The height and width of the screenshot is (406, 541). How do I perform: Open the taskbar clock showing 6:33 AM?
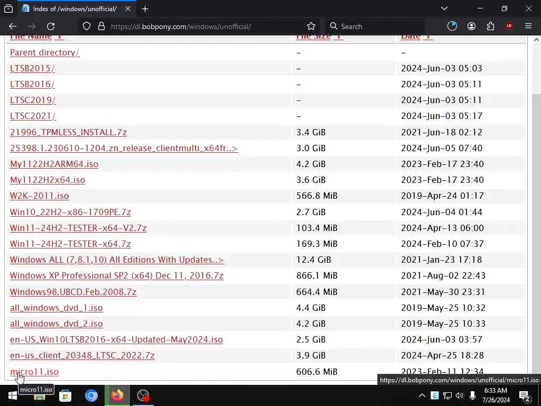click(496, 395)
